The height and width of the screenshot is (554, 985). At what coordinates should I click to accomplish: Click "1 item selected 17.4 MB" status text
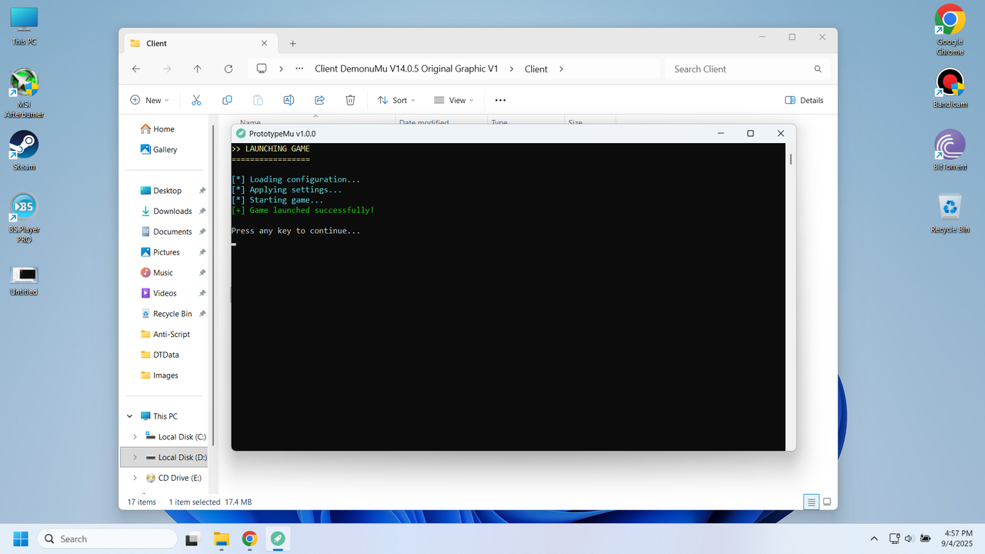click(210, 502)
